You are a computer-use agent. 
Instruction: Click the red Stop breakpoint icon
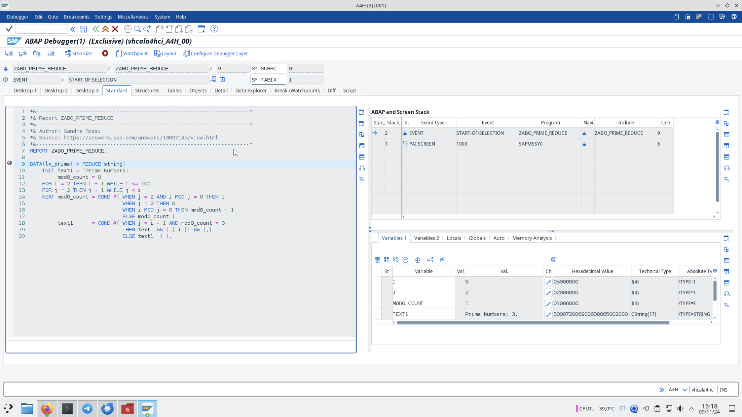105,53
